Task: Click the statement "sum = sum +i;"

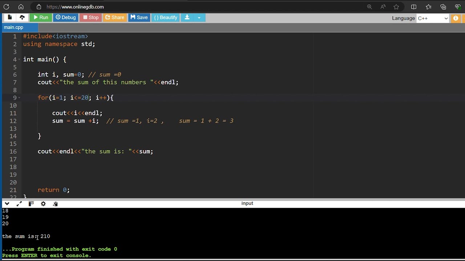Action: pos(76,121)
